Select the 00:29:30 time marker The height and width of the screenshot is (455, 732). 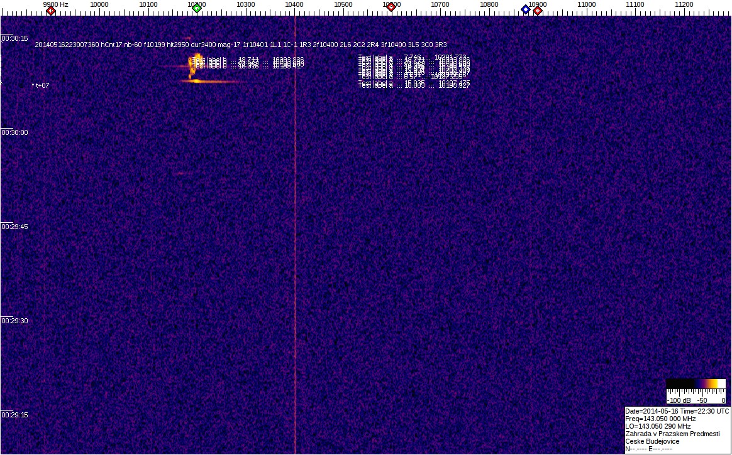[15, 321]
